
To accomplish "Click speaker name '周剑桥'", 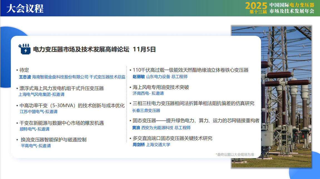I will tap(139, 145).
